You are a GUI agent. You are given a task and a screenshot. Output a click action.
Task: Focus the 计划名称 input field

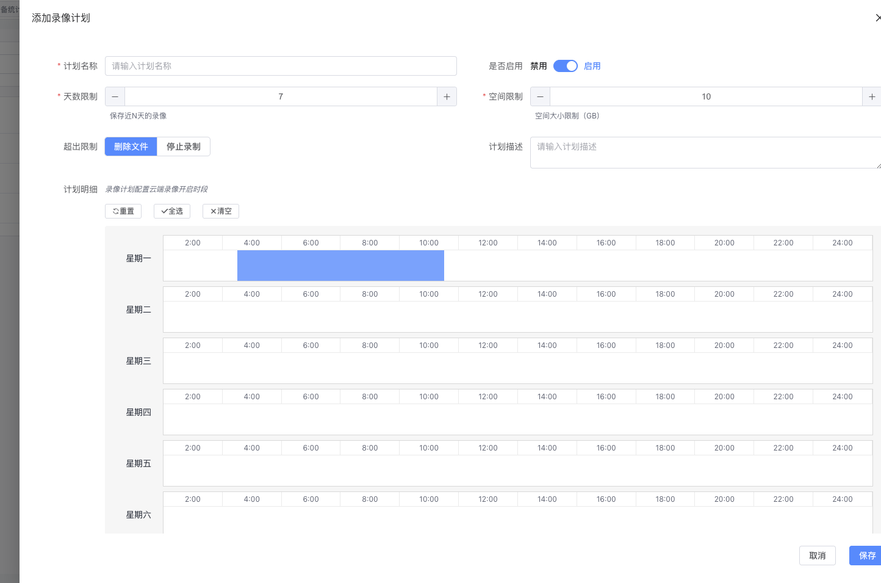[281, 66]
